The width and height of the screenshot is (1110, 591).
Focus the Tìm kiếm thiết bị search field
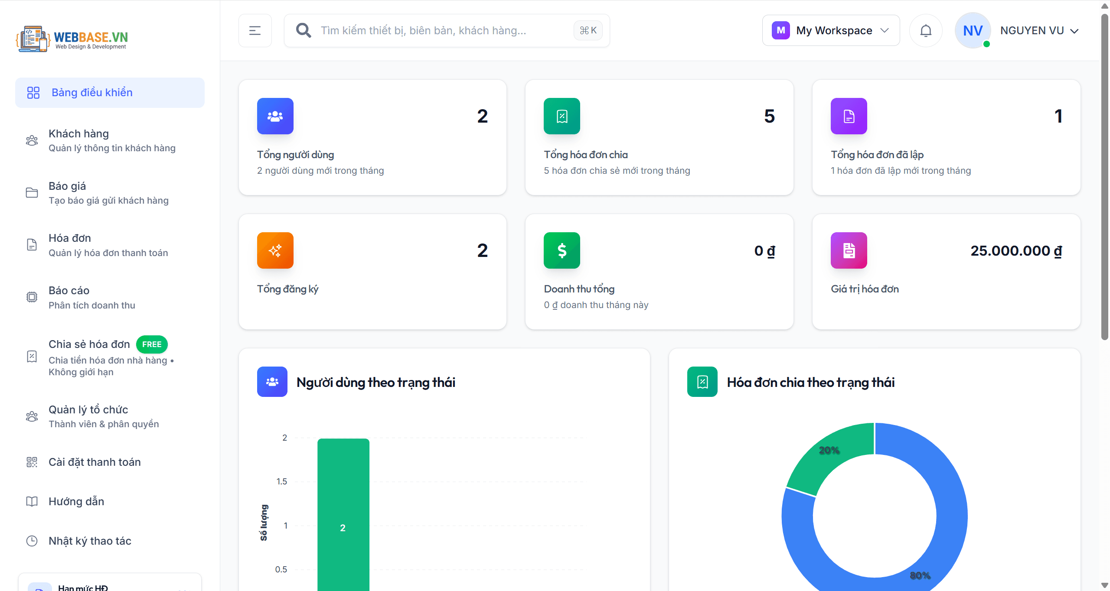(447, 30)
